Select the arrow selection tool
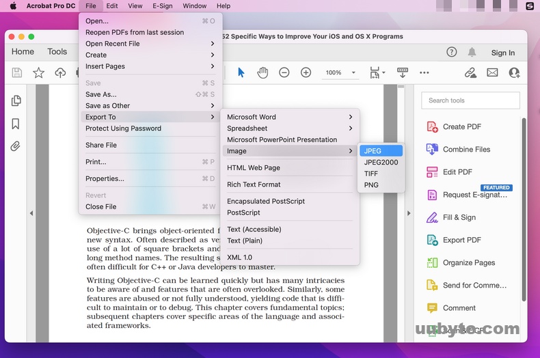540x358 pixels. click(241, 72)
